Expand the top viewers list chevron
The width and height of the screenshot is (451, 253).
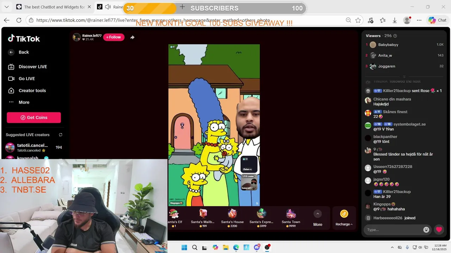[404, 76]
